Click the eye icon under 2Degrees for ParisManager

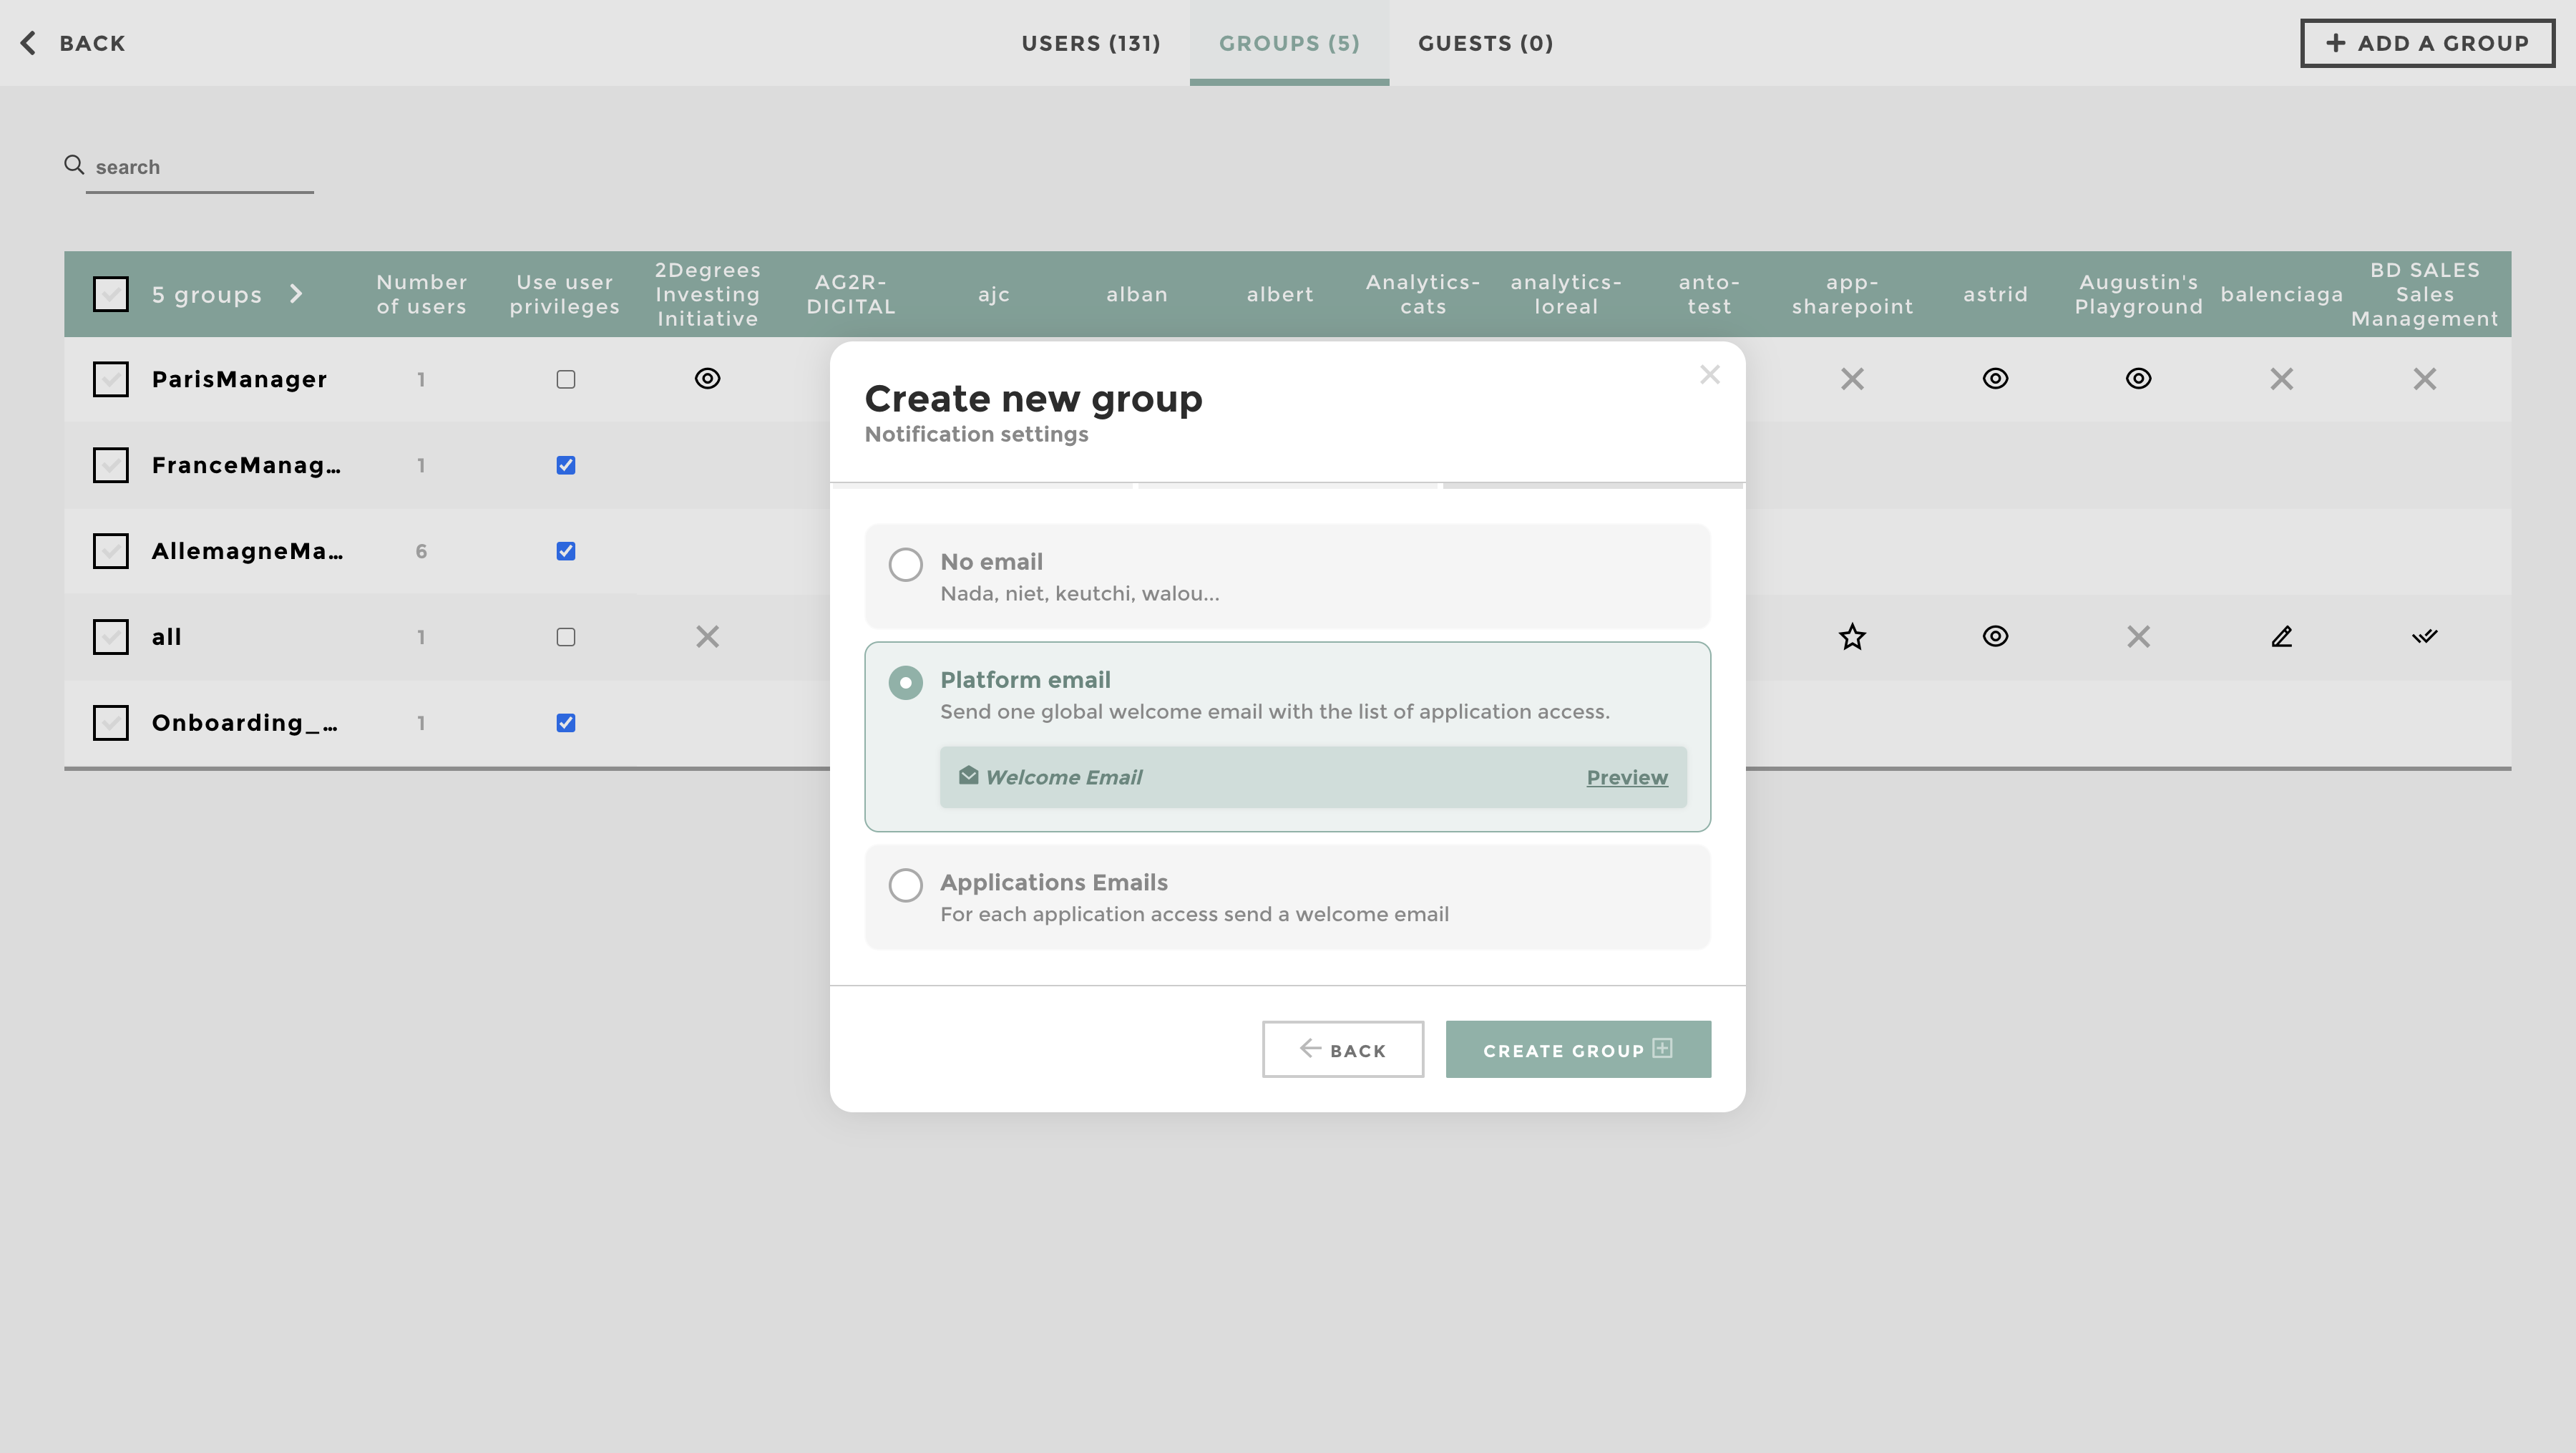(x=707, y=379)
